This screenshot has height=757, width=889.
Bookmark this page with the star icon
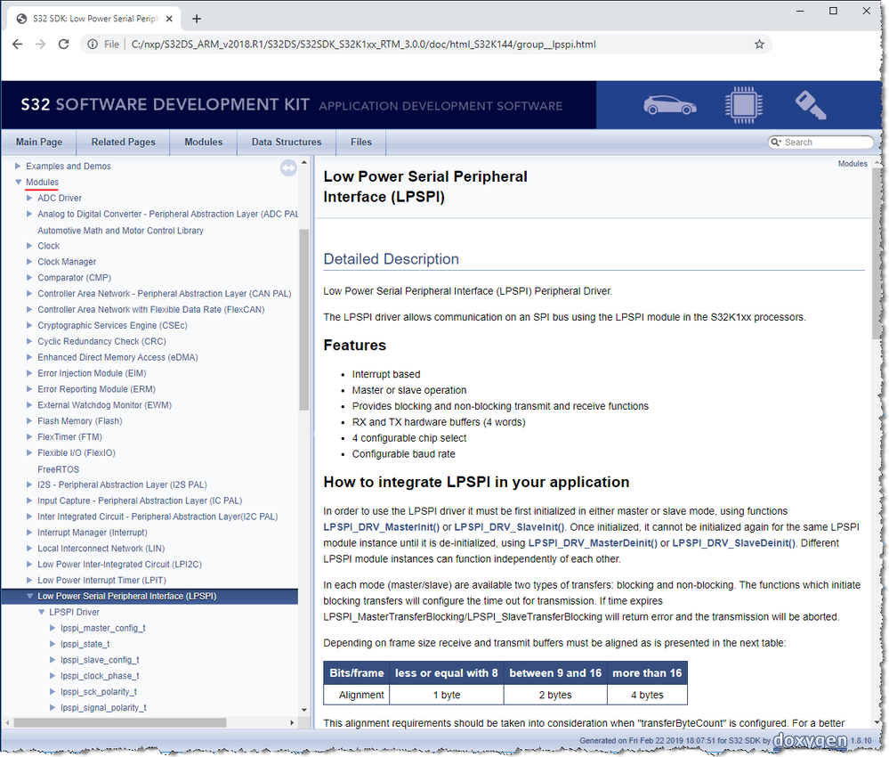[x=759, y=45]
